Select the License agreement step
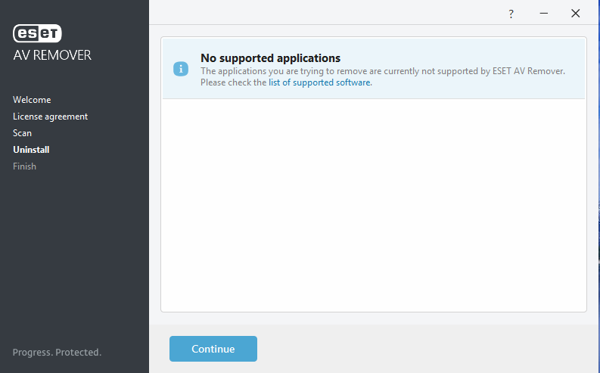 [x=50, y=117]
